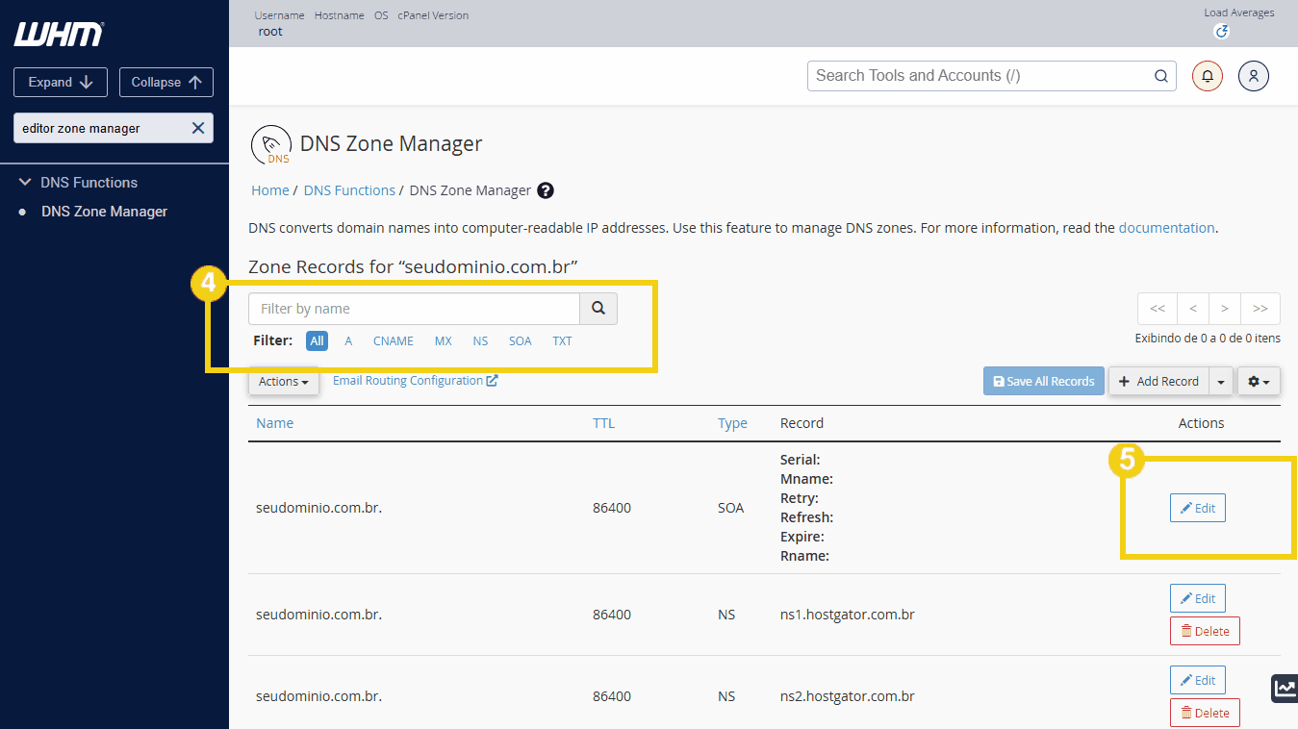Filter records by TXT type
Viewport: 1298px width, 729px height.
point(562,340)
